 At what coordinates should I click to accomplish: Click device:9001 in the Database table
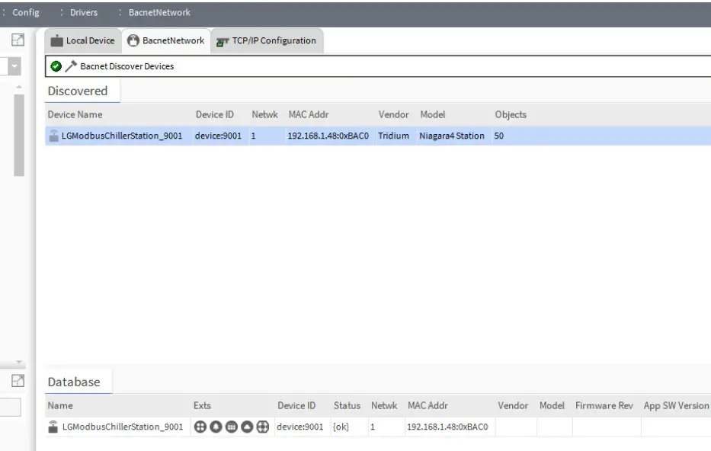[299, 427]
